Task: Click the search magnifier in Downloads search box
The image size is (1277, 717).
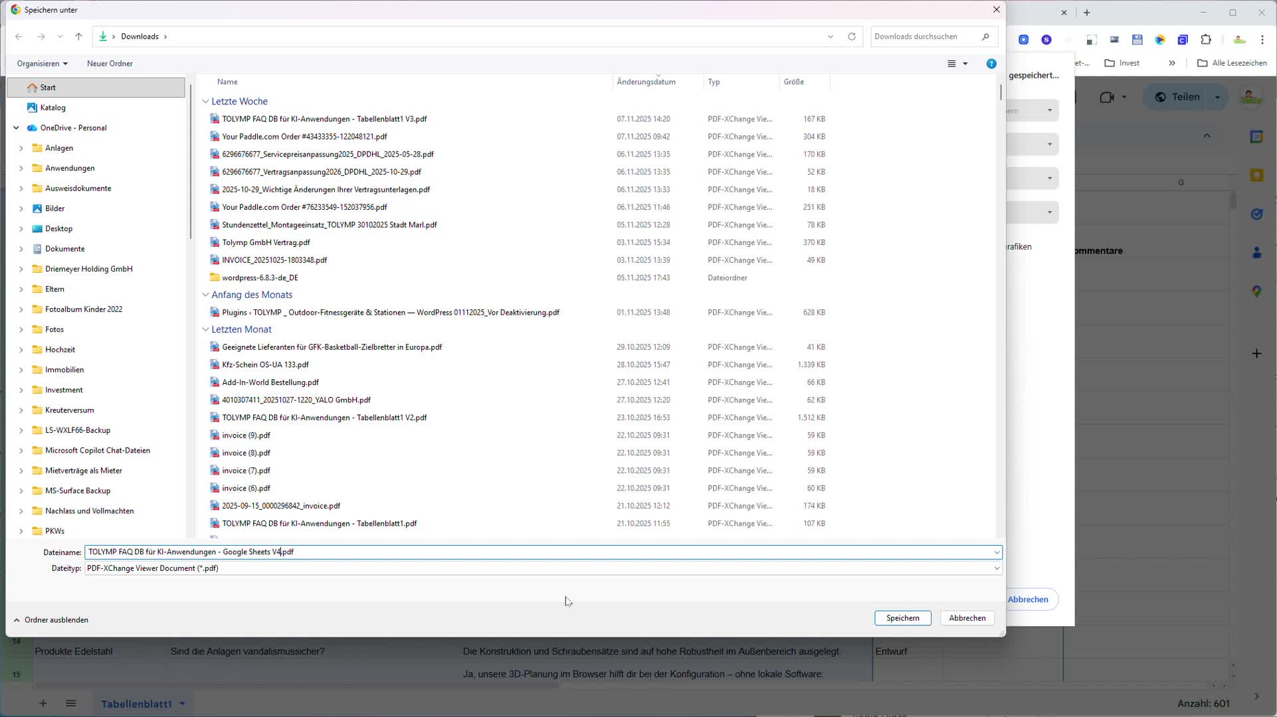Action: pos(985,37)
